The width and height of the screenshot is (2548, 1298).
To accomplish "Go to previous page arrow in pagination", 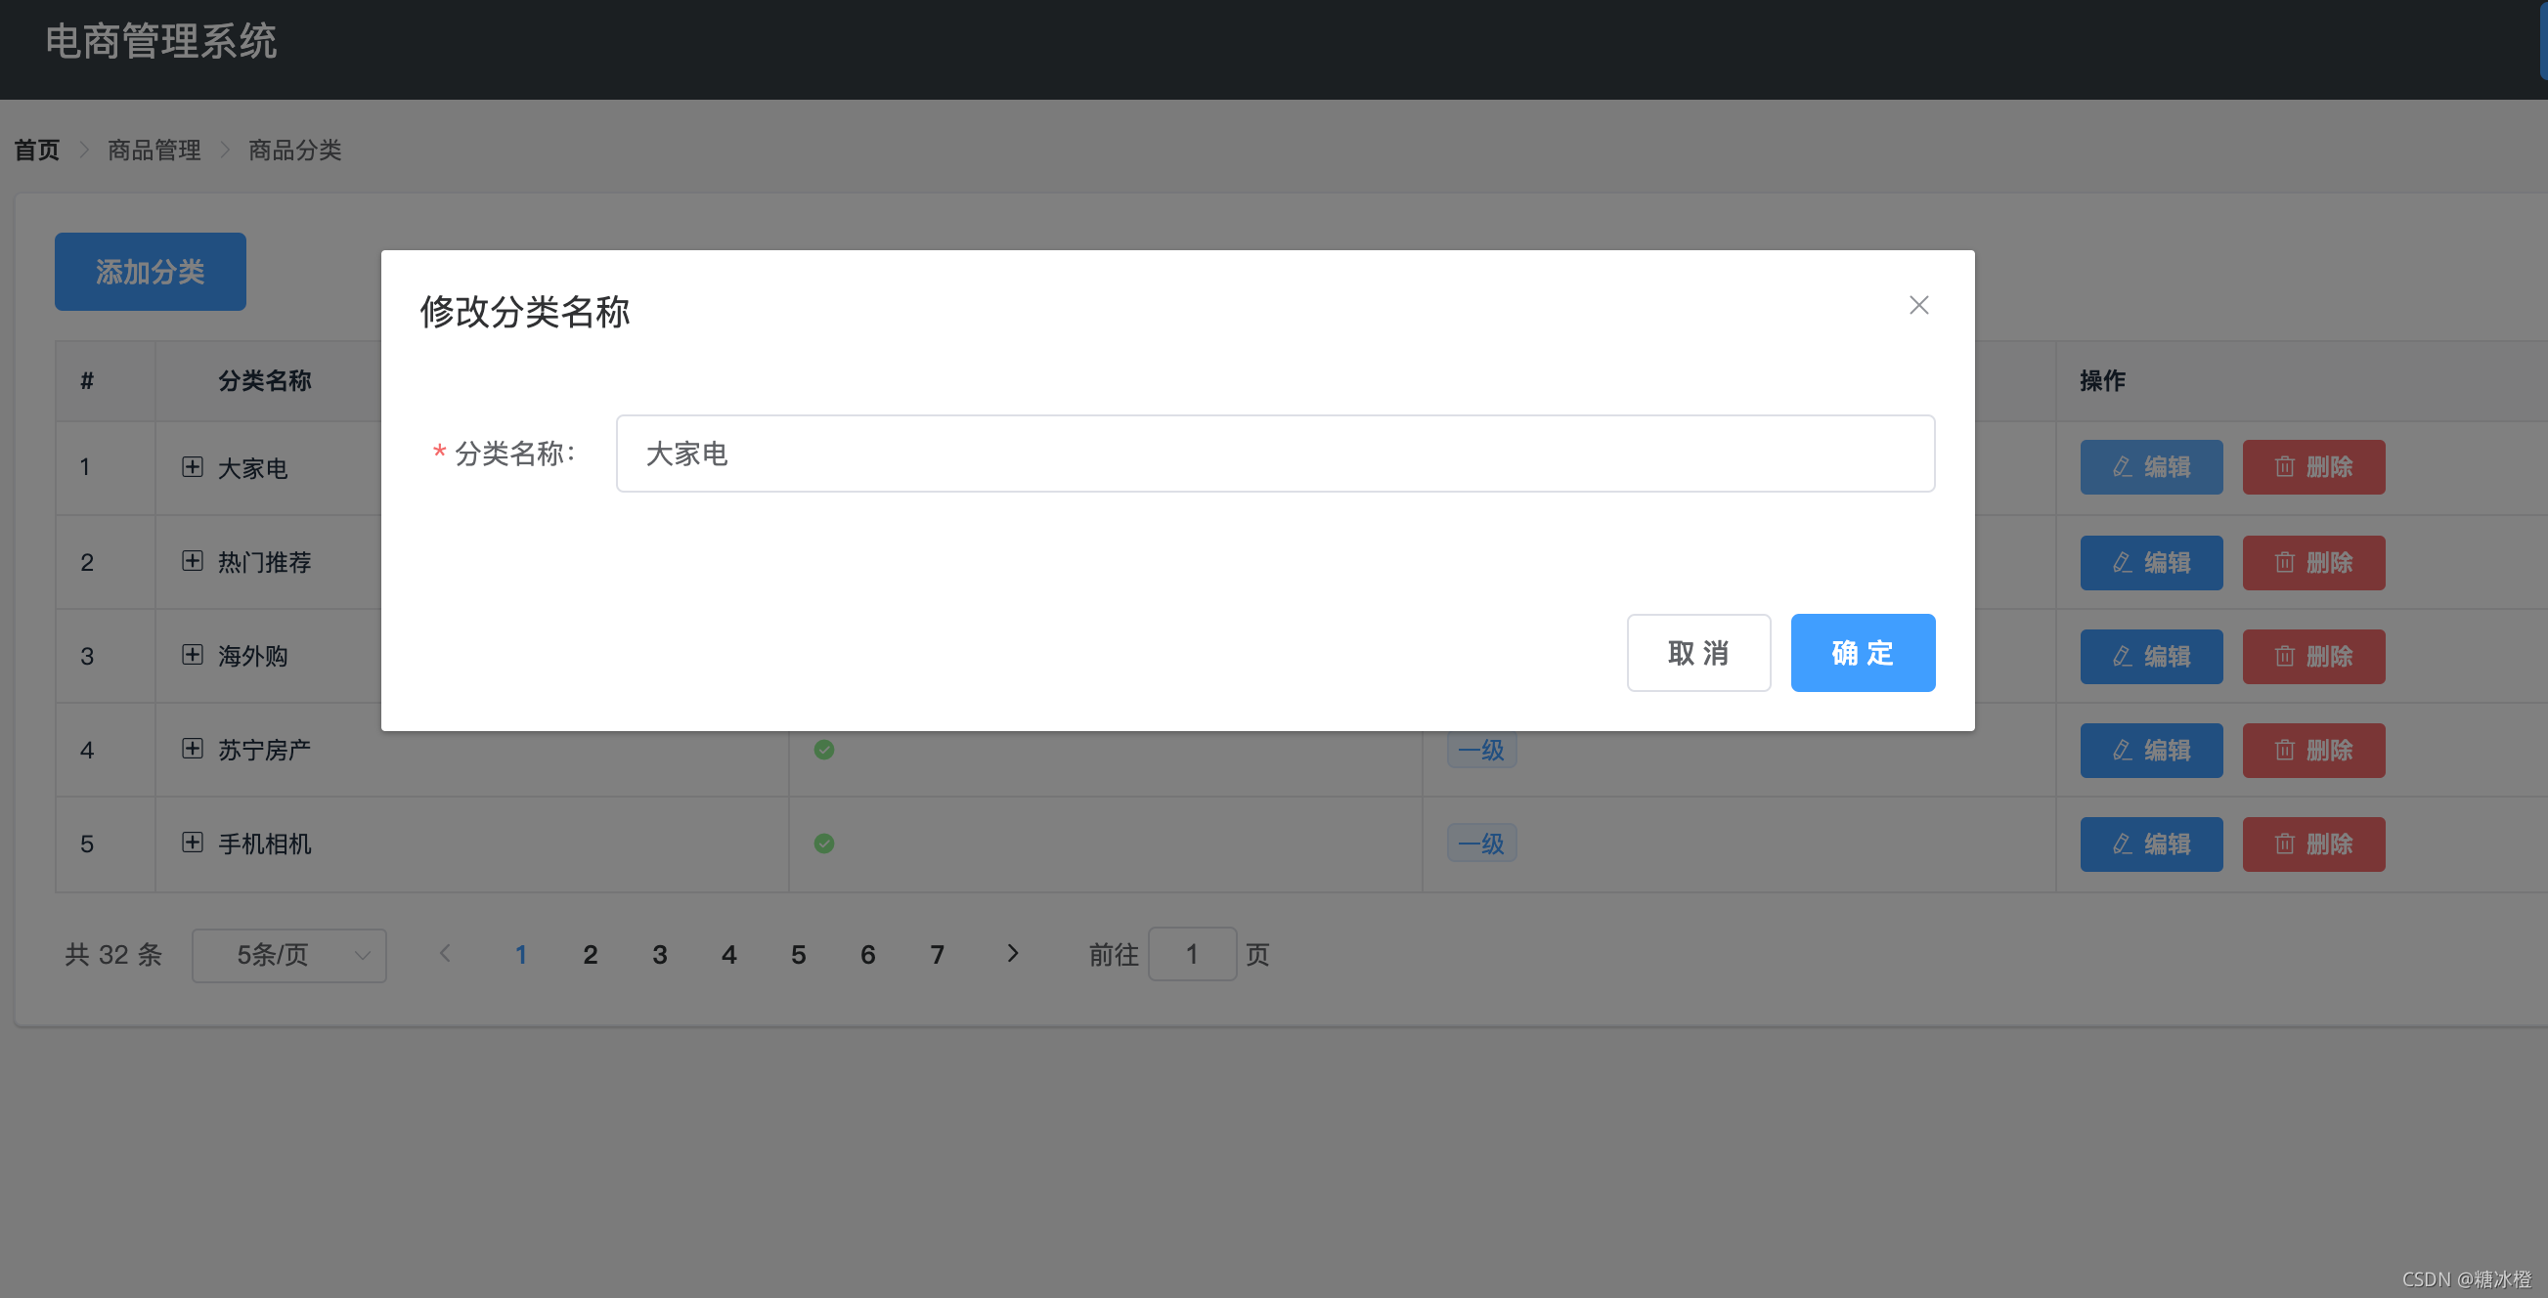I will pos(445,954).
